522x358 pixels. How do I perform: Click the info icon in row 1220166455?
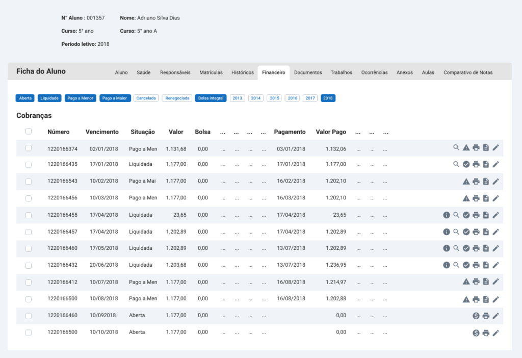447,215
